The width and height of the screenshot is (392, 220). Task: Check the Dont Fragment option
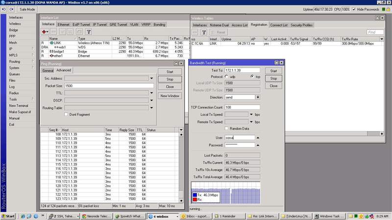tap(66, 114)
